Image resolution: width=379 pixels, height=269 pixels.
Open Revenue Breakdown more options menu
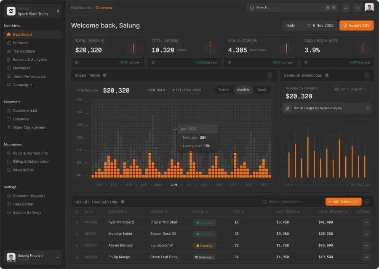tap(366, 75)
